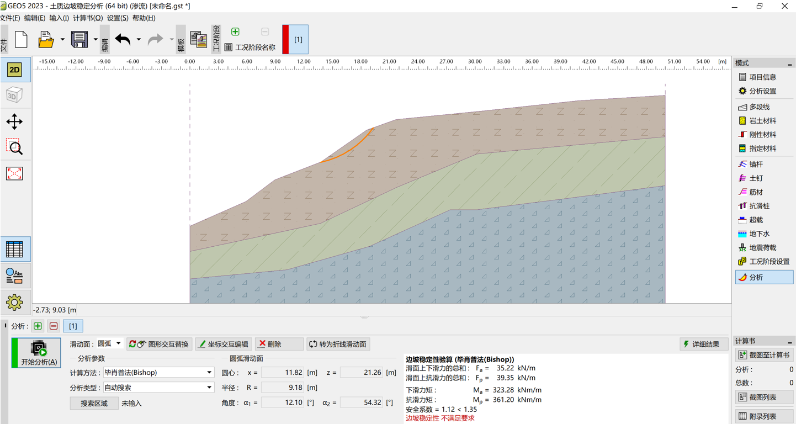Click the 搜索区域 button
The height and width of the screenshot is (424, 796).
tap(94, 404)
